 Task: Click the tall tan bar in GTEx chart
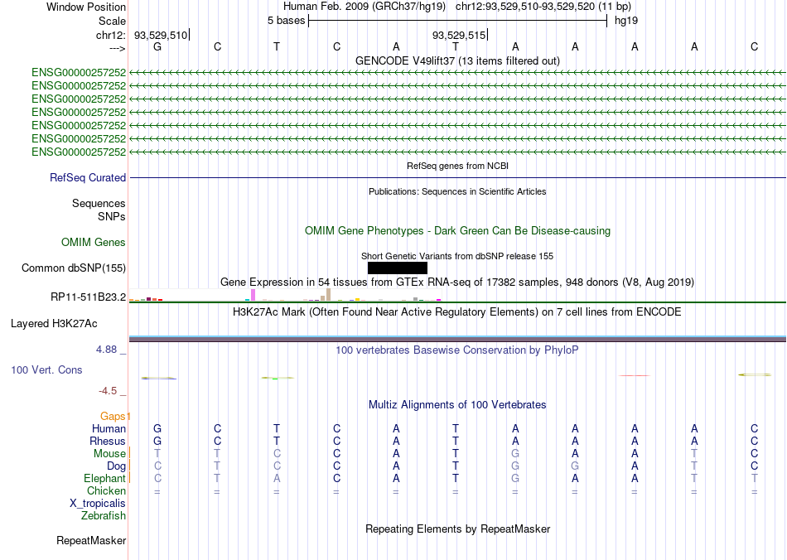328,295
